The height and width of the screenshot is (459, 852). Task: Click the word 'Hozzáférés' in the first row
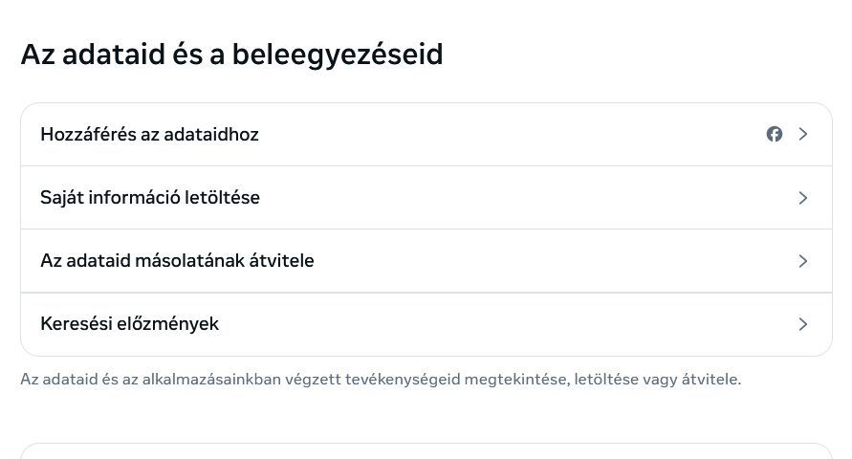[89, 134]
